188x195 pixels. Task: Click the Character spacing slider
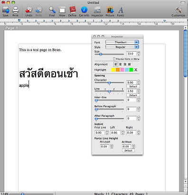tap(109, 83)
